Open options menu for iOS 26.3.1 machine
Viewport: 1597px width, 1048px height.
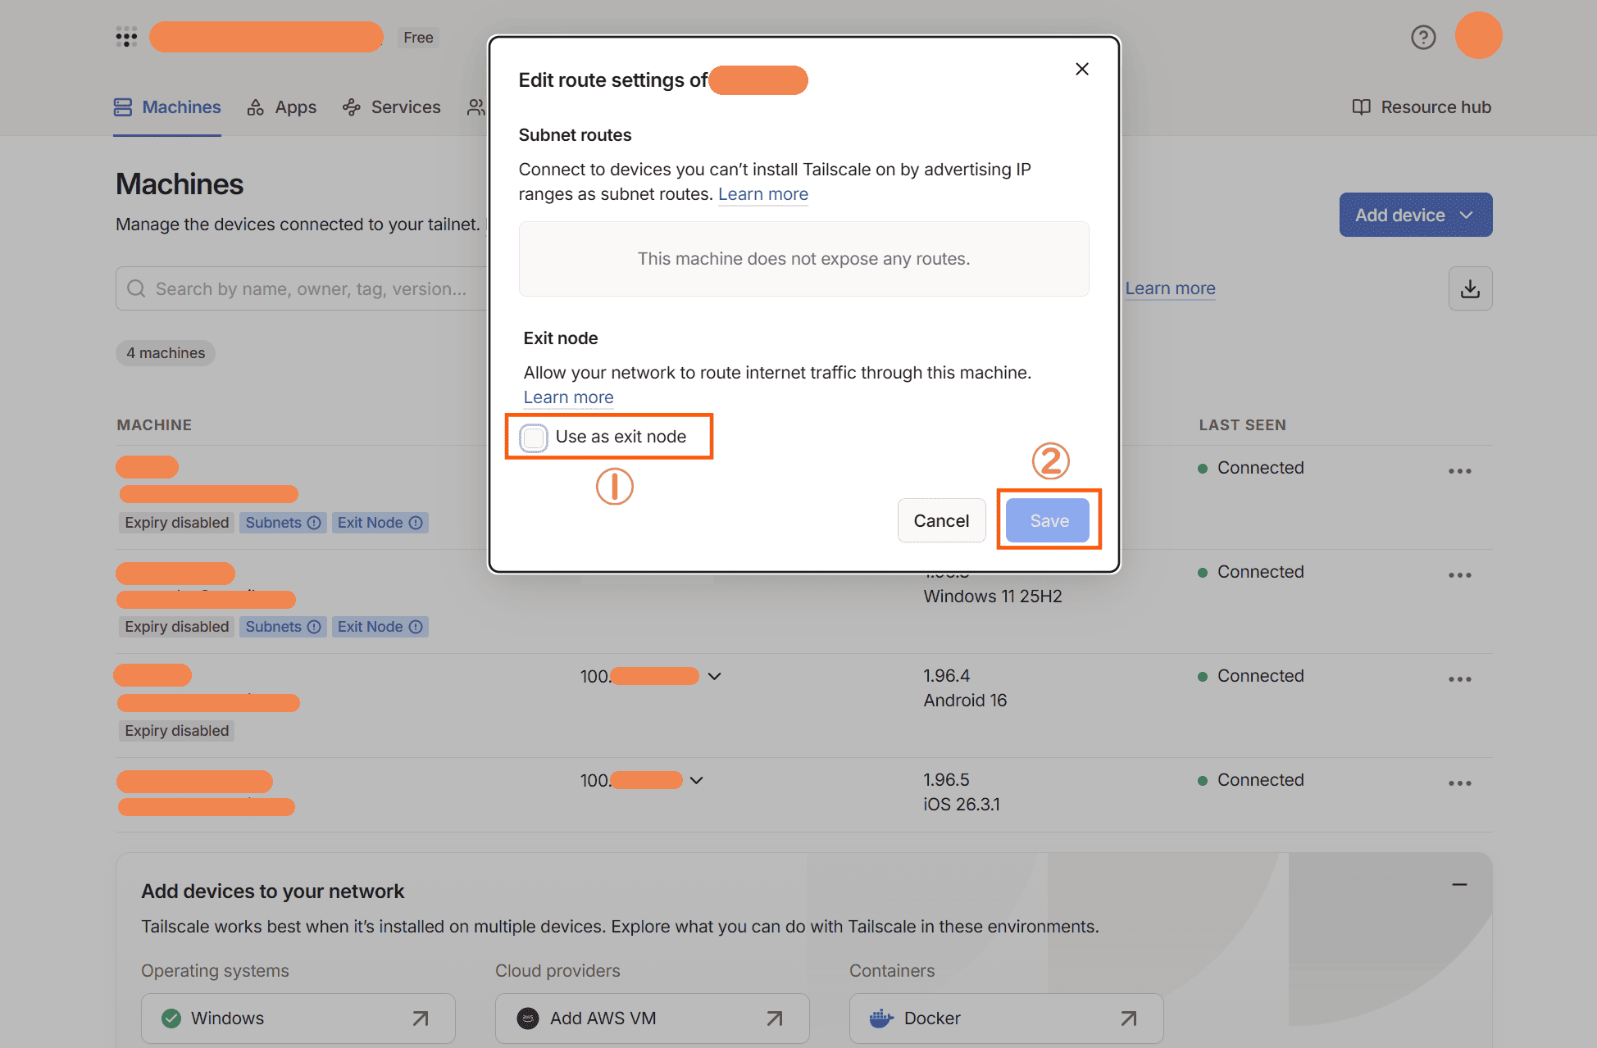click(1459, 783)
